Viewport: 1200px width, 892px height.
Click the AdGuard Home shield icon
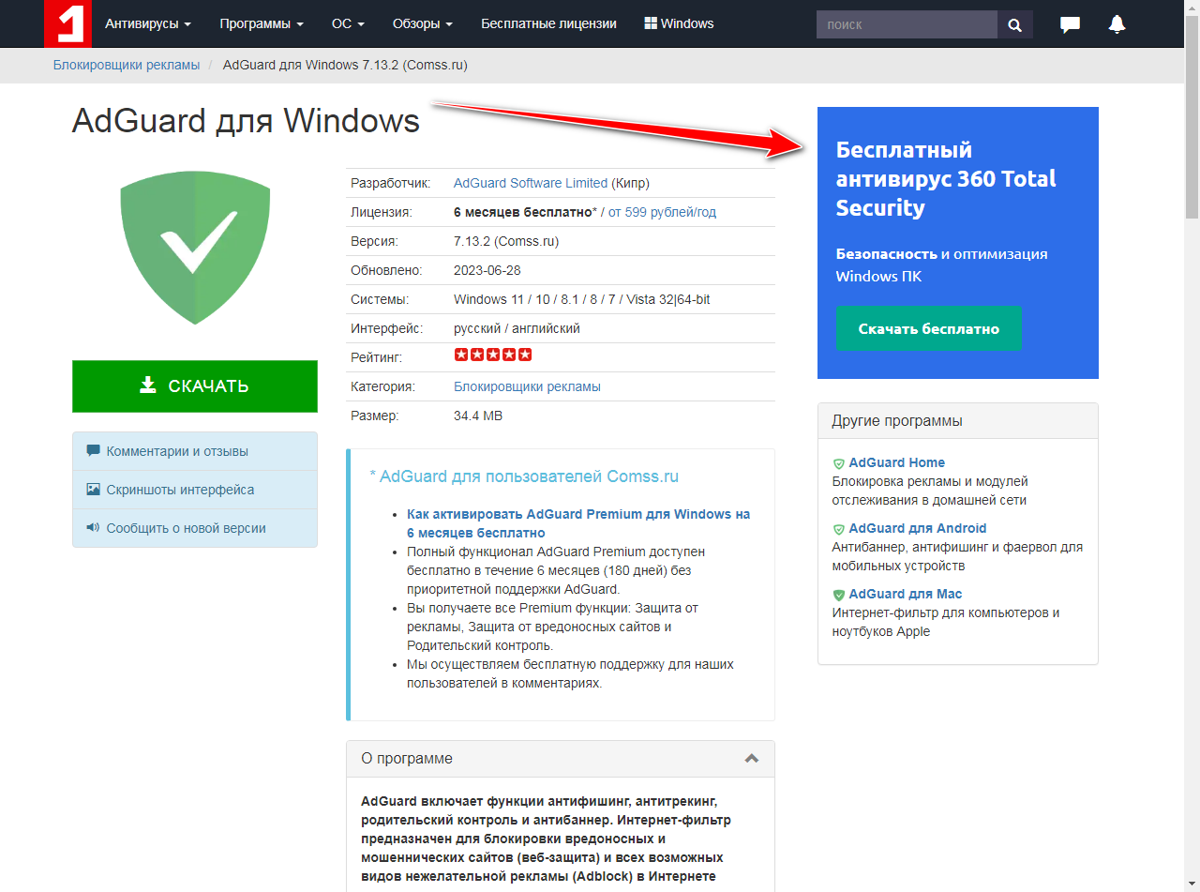click(839, 463)
